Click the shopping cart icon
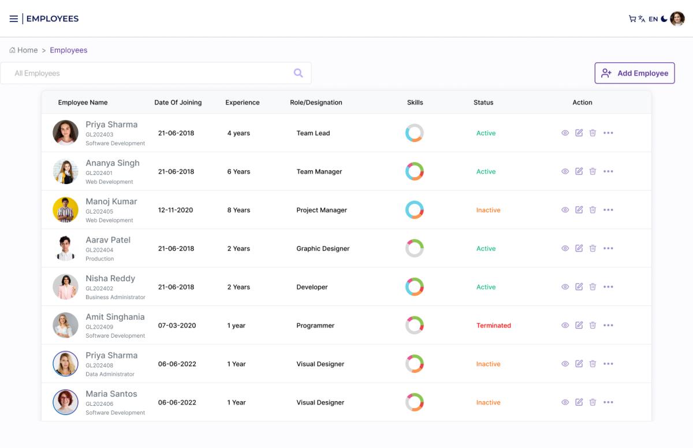Screen dimensions: 693x448 pos(632,19)
